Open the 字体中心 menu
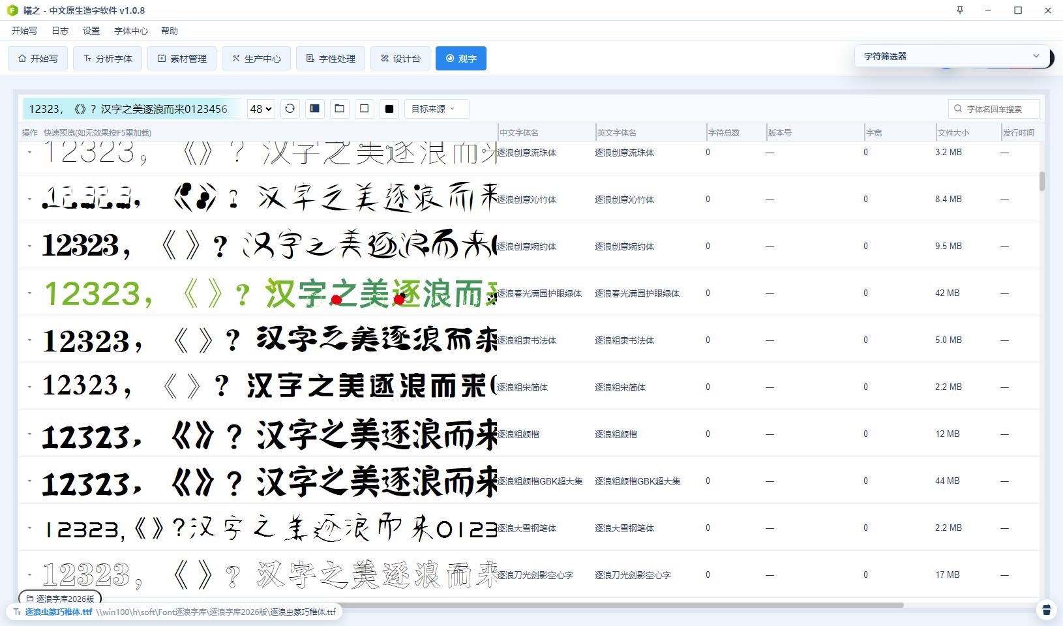This screenshot has height=626, width=1063. coord(131,31)
